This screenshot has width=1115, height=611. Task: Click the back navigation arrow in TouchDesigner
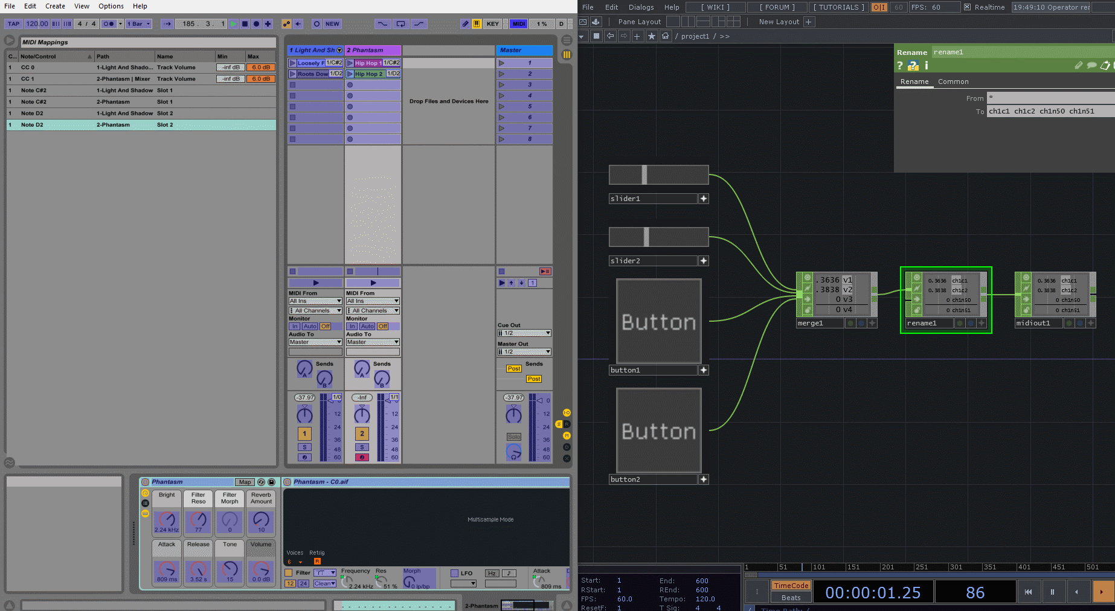coord(610,36)
